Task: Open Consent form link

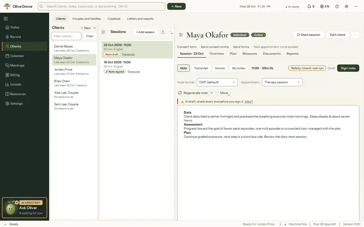Action: pyautogui.click(x=187, y=47)
